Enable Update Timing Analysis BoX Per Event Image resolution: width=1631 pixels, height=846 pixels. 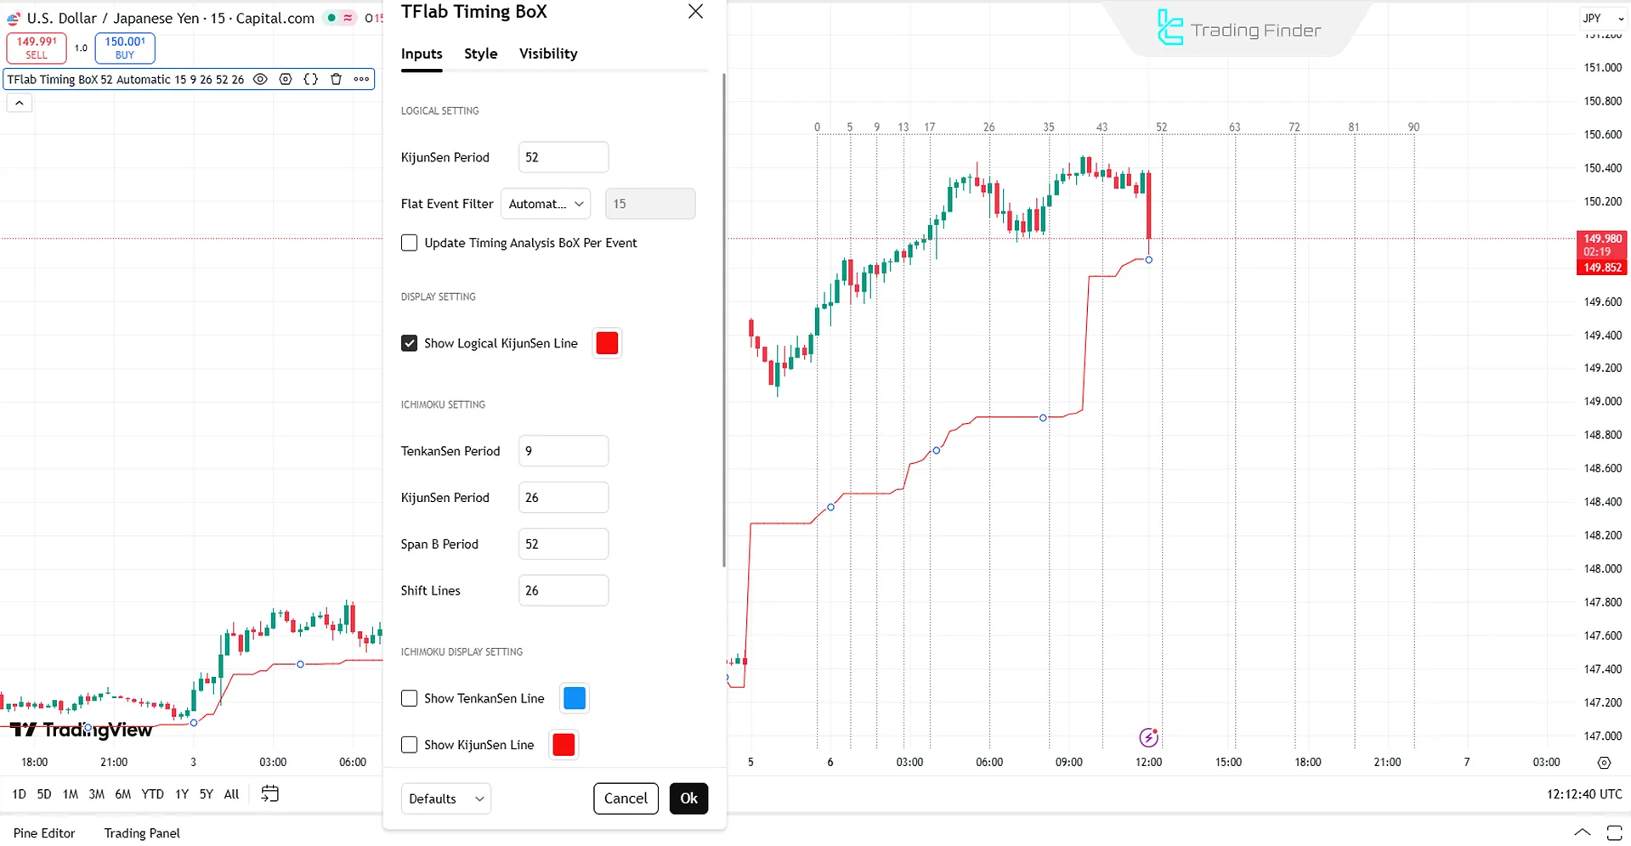point(409,243)
